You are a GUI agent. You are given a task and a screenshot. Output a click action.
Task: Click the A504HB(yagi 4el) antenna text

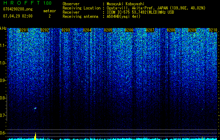[123, 16]
